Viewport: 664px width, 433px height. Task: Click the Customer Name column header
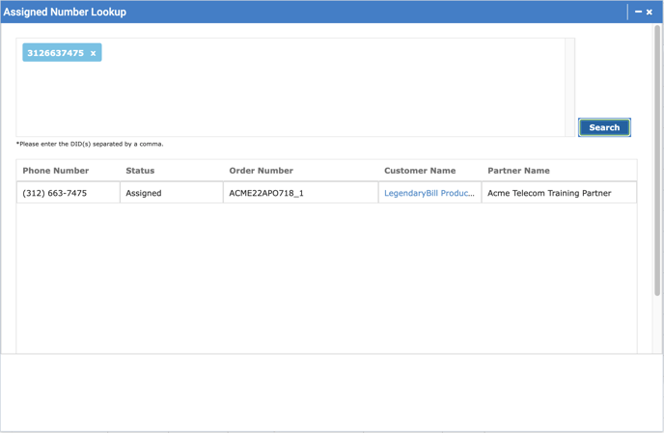tap(419, 171)
